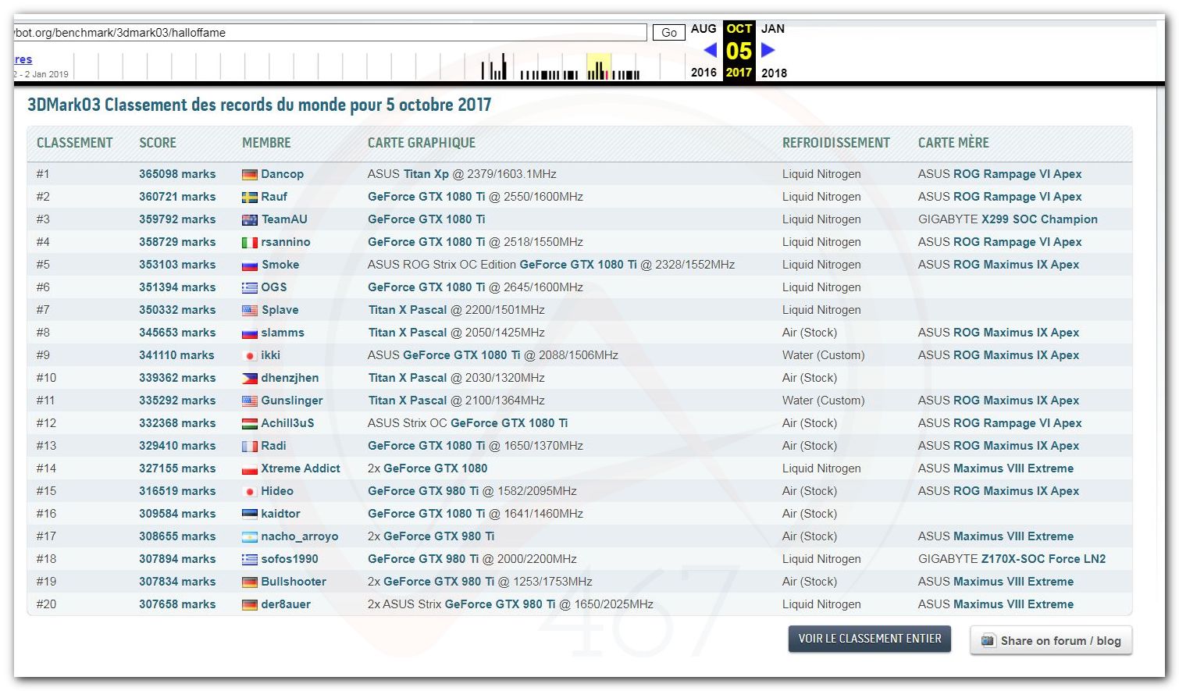
Task: Click the German flag next to Bullshooter
Action: click(250, 582)
